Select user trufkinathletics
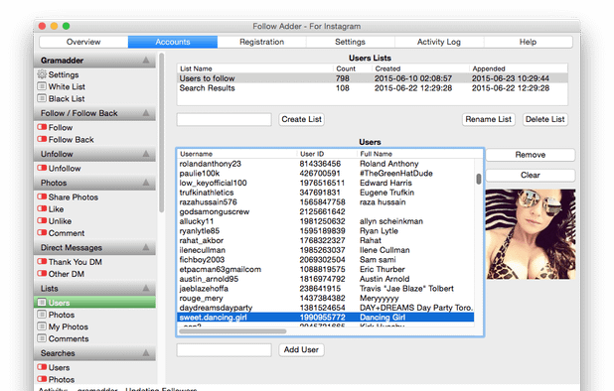The image size is (614, 391). [326, 193]
